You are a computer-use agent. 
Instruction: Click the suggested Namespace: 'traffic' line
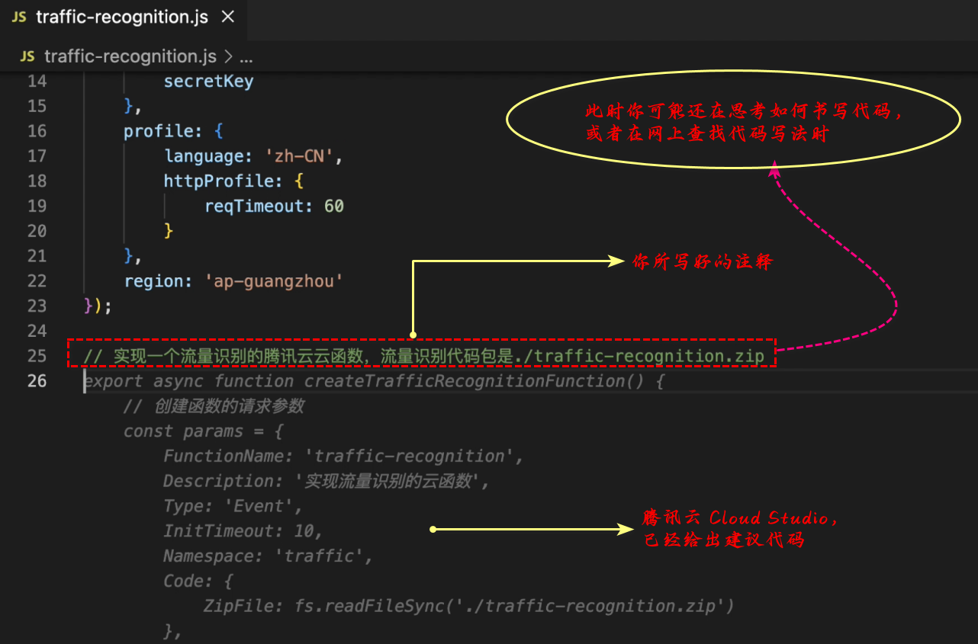(269, 556)
